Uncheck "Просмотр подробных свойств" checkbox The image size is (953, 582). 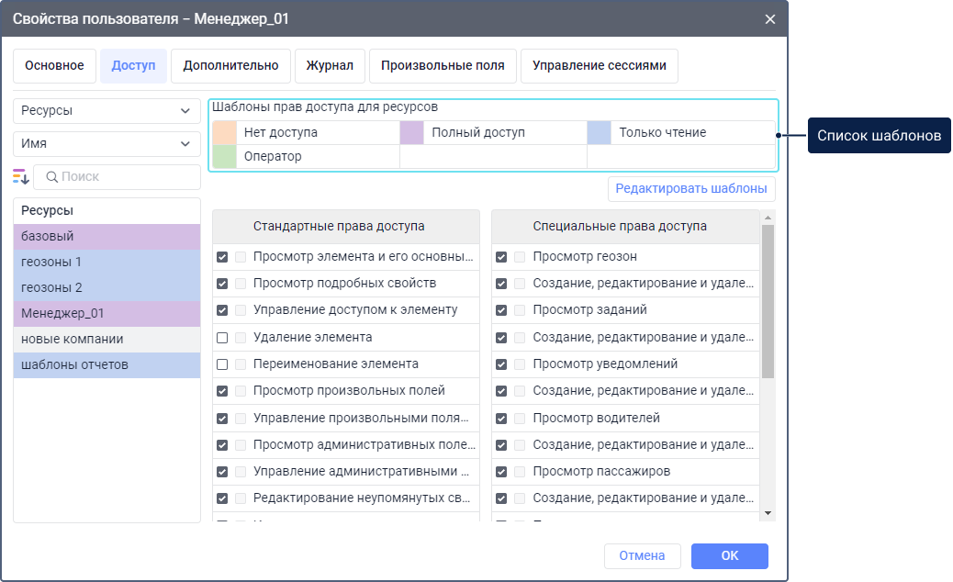pos(222,284)
